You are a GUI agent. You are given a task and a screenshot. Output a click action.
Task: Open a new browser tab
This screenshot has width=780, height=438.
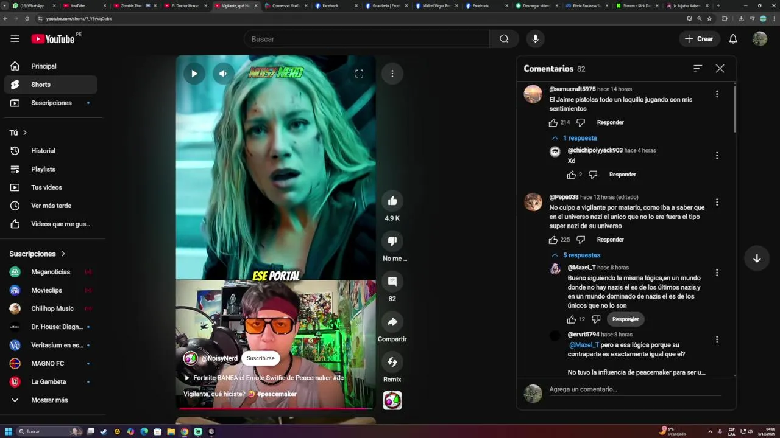[x=718, y=5]
